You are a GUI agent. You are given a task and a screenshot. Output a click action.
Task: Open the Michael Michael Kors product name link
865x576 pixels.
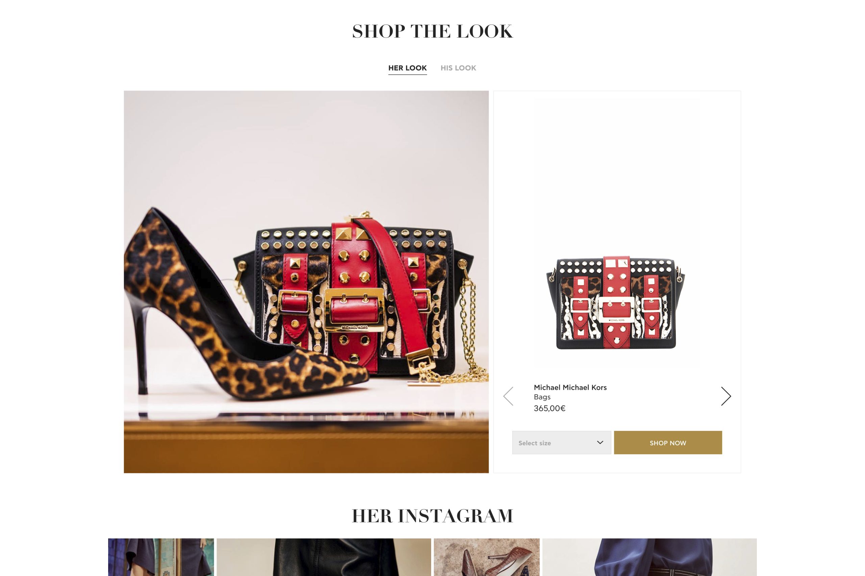click(x=570, y=387)
